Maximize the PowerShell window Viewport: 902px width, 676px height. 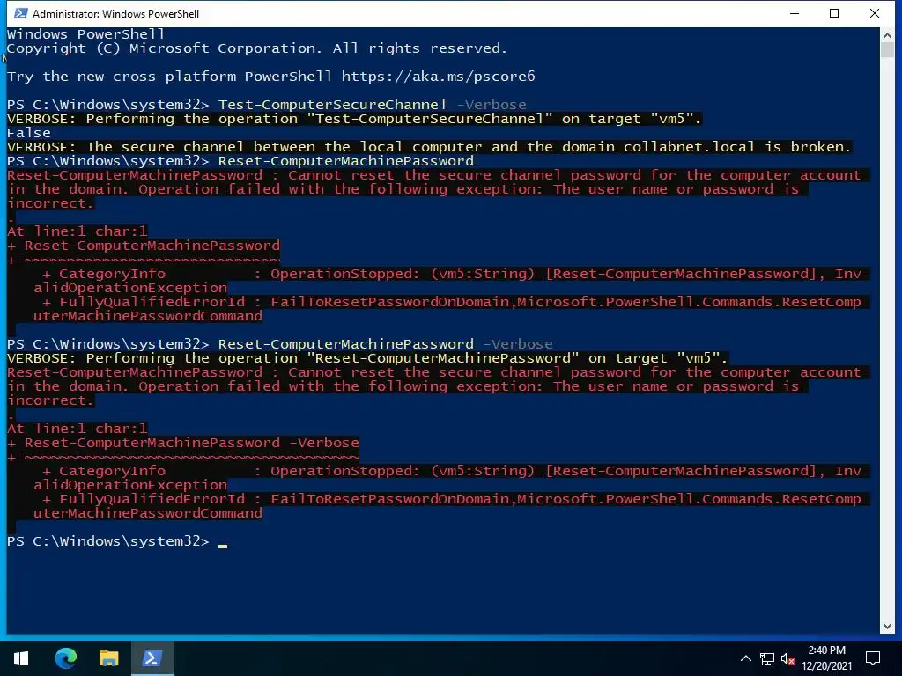click(x=834, y=13)
